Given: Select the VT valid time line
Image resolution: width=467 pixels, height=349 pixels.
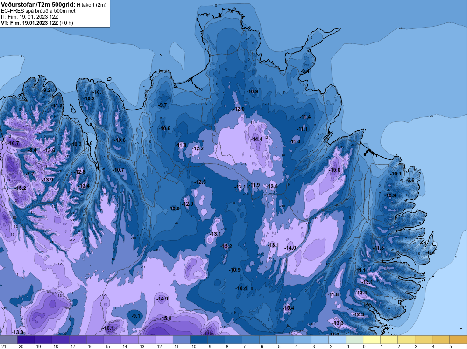Looking at the screenshot, I should pyautogui.click(x=37, y=22).
